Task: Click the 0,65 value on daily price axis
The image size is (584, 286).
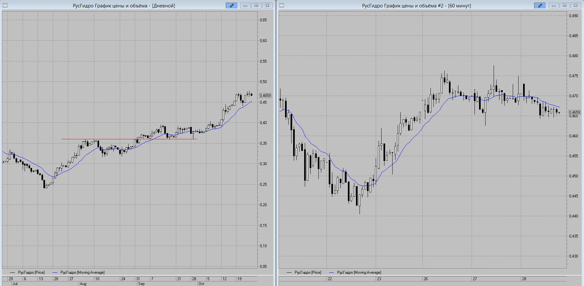Action: 263,20
